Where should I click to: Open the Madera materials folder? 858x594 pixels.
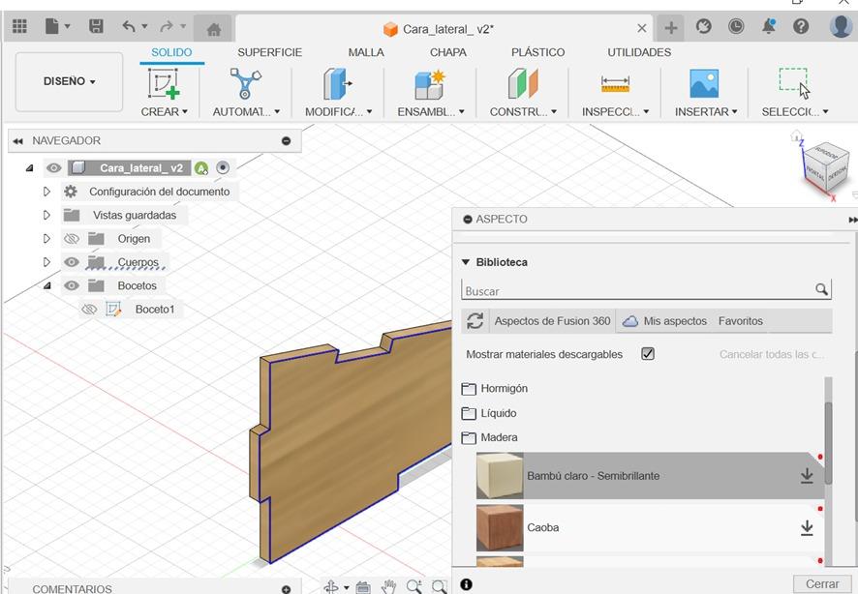[498, 437]
